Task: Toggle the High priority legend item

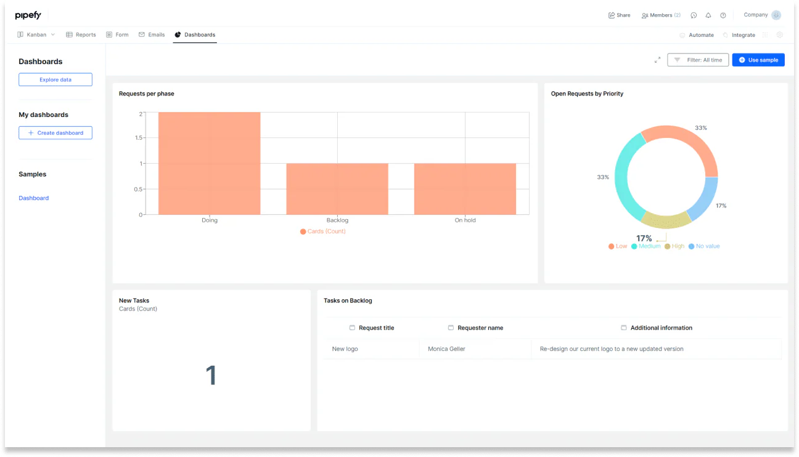Action: click(674, 246)
